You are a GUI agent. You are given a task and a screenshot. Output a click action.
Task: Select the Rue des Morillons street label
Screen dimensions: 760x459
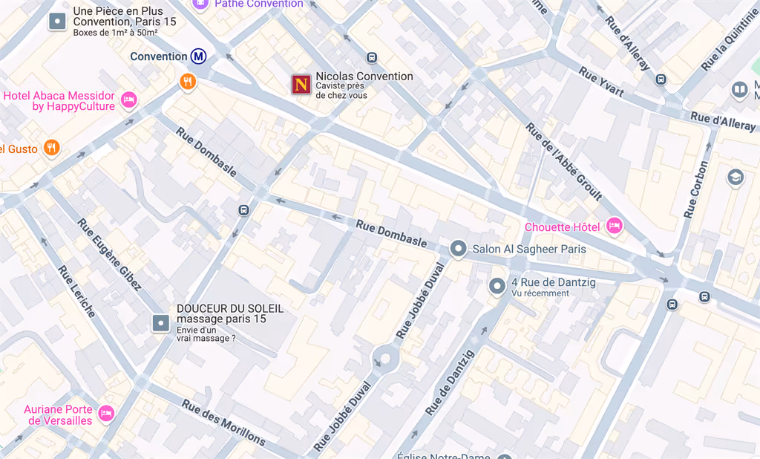[224, 423]
